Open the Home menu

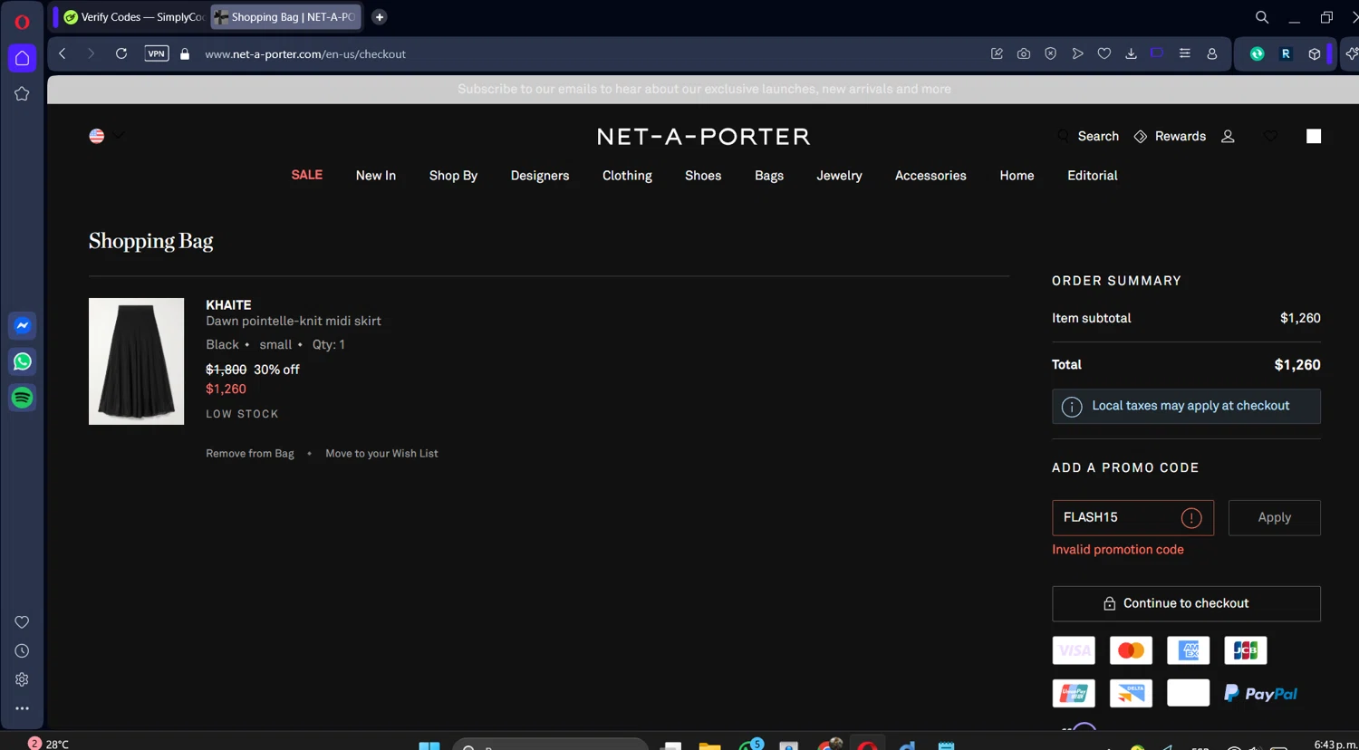click(1017, 176)
